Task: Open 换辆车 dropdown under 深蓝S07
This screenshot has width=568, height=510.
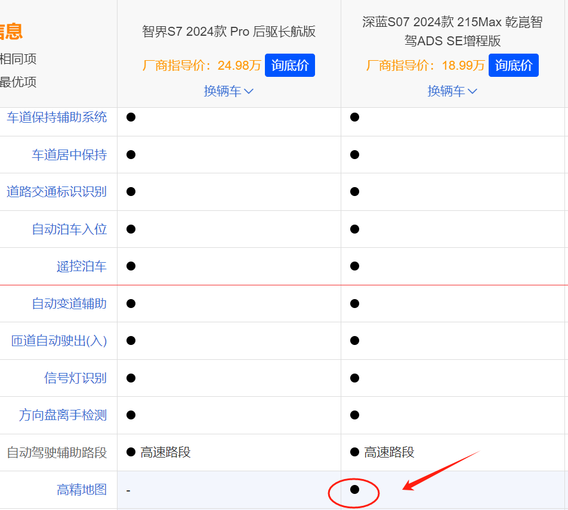Action: [x=452, y=91]
